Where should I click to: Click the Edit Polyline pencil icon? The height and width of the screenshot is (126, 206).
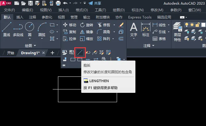point(88,52)
